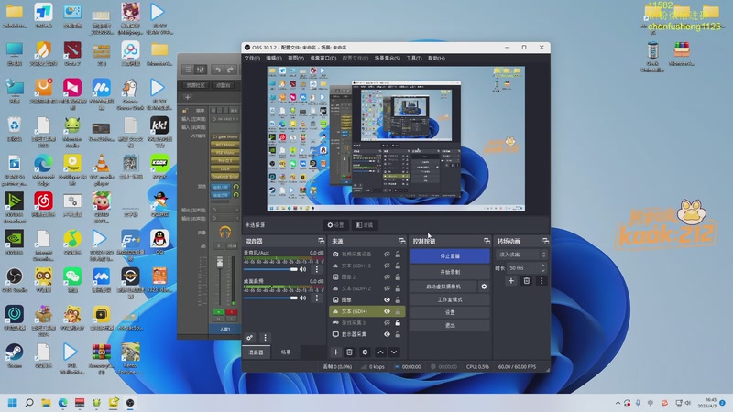Screen dimensions: 733x412
Task: Move selected source down with arrow
Action: click(394, 352)
